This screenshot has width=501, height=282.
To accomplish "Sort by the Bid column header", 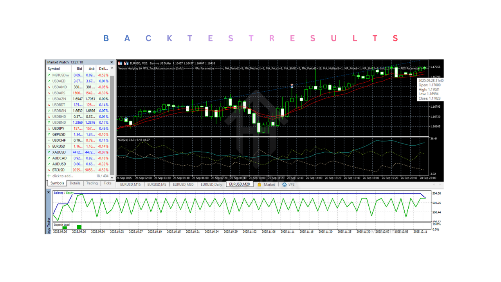I will pos(79,69).
